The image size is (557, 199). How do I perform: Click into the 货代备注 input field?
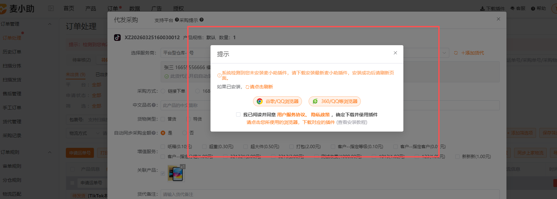pos(330,194)
